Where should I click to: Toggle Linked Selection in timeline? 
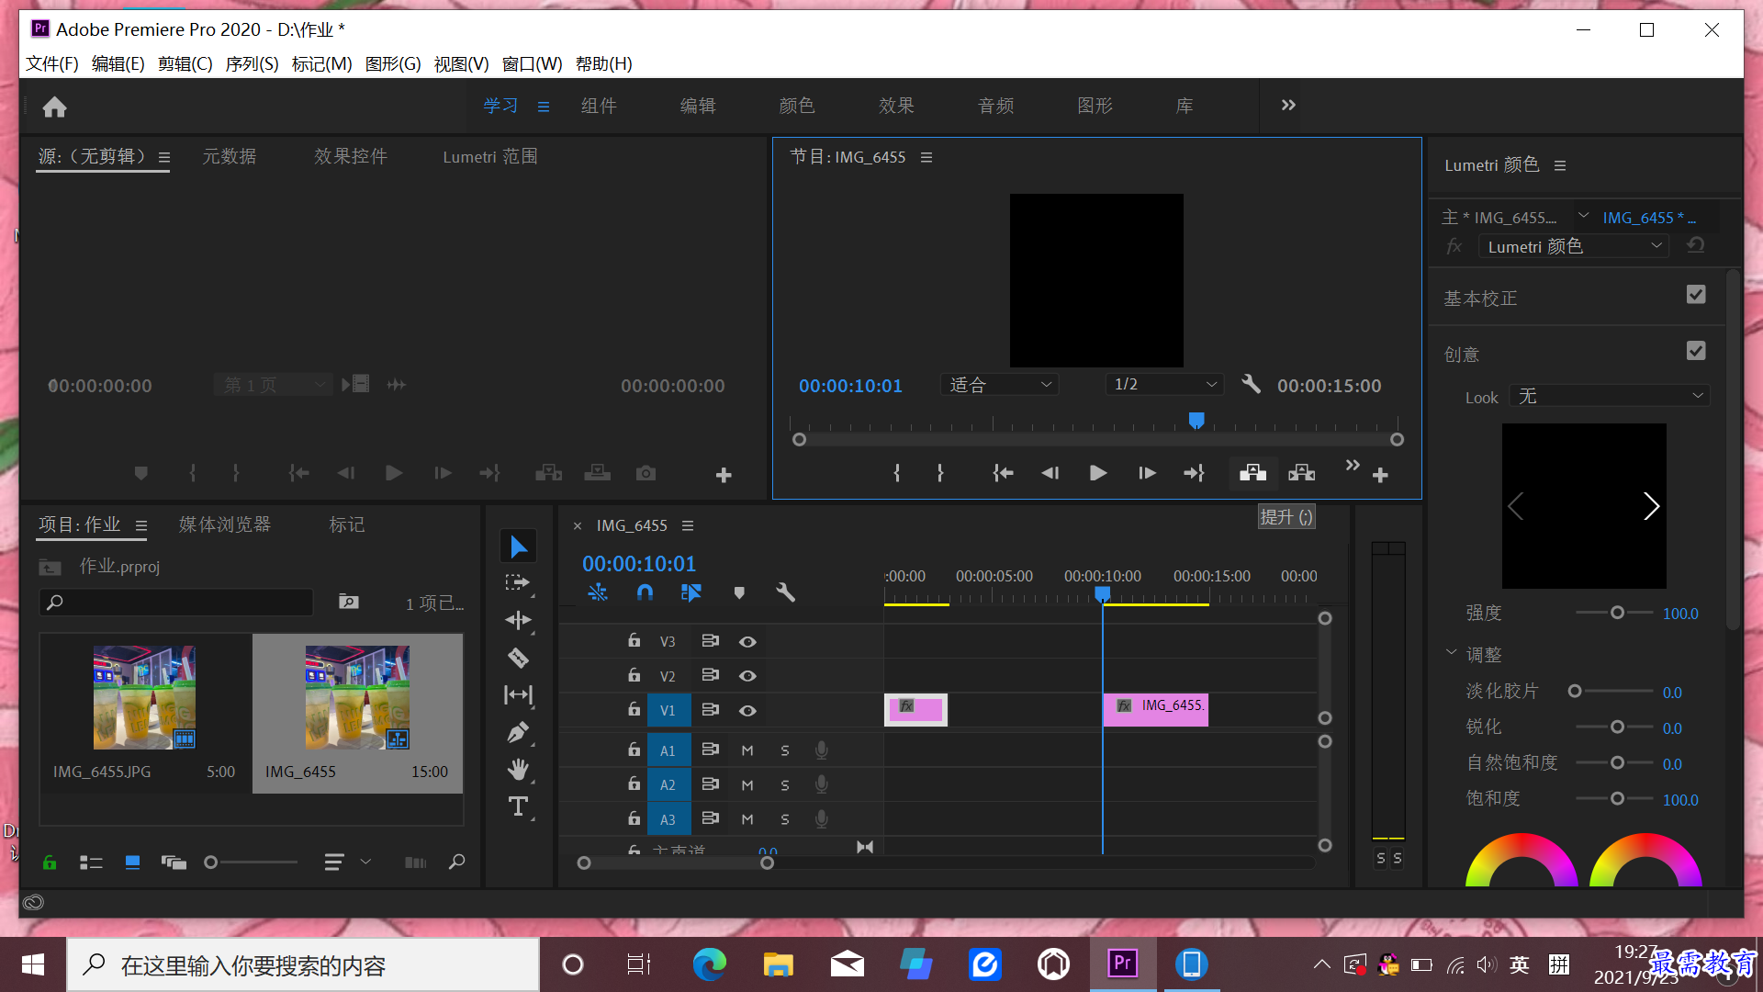(x=691, y=592)
